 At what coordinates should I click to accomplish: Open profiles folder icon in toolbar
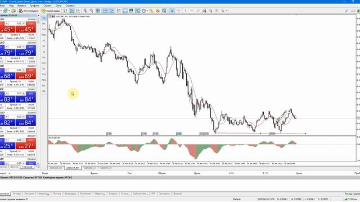pyautogui.click(x=13, y=11)
